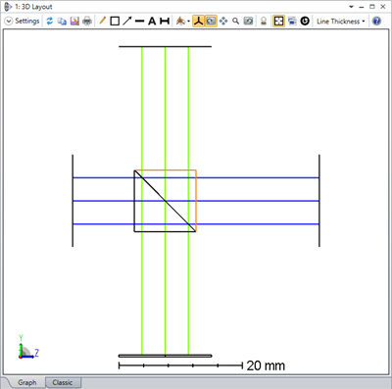Screen dimensions: 392x389
Task: Expand the Settings chevron
Action: pos(9,22)
